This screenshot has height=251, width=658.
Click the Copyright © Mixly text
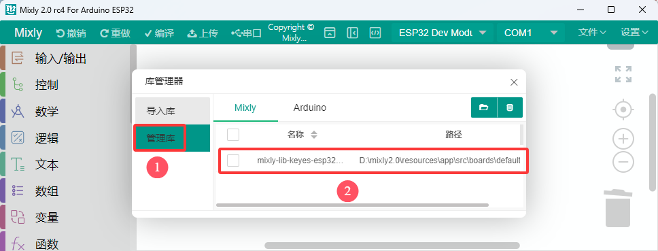coord(291,33)
